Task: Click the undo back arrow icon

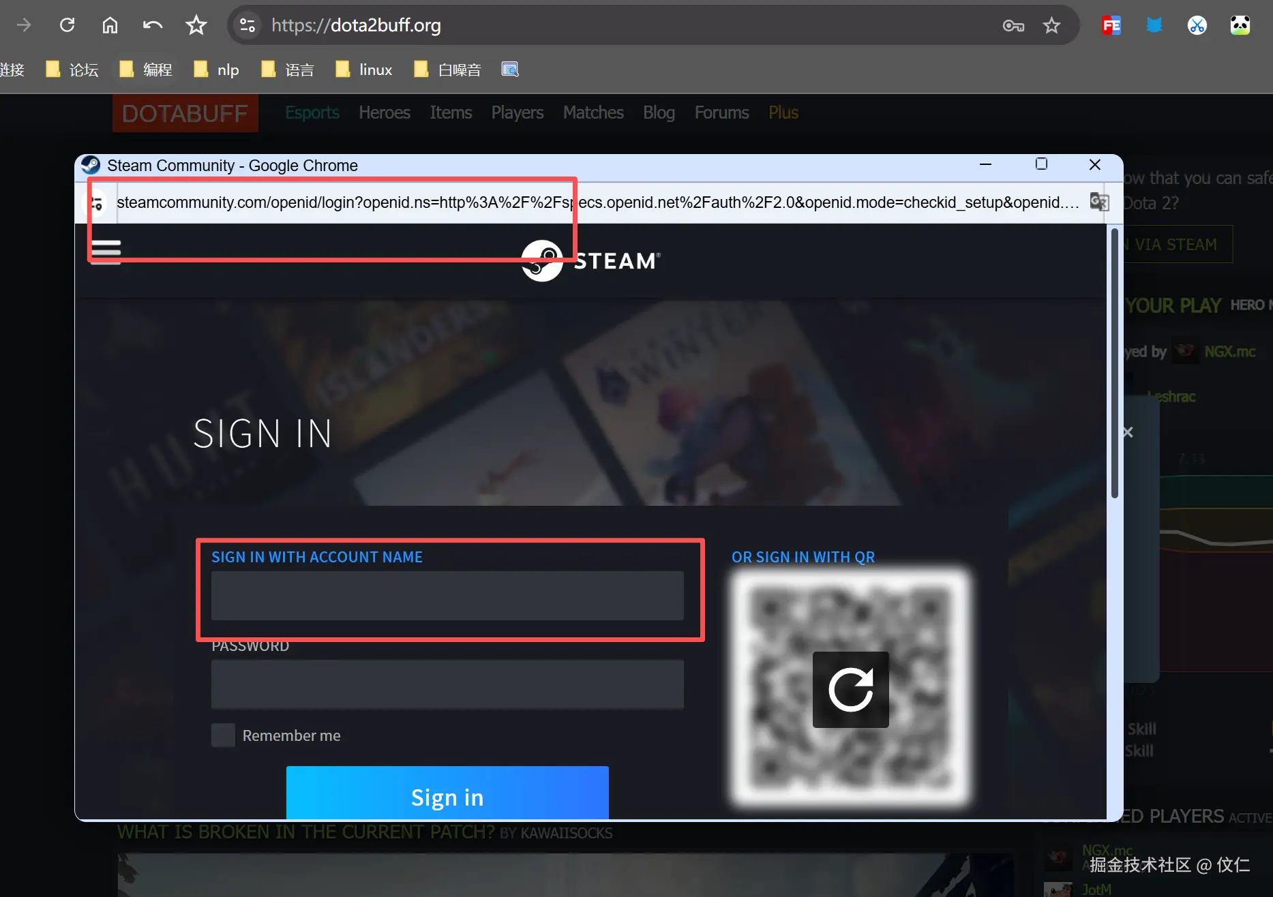Action: click(x=153, y=26)
